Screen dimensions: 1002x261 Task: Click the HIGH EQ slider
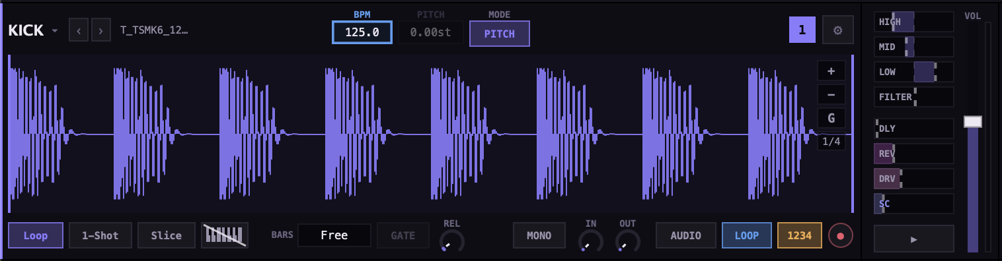(x=914, y=22)
